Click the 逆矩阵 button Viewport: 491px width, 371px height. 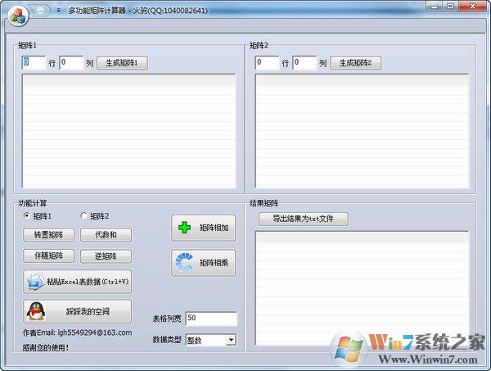[x=106, y=256]
